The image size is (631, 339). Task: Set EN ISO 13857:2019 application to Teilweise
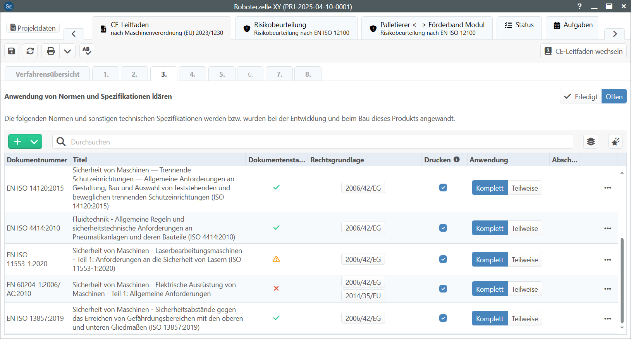tap(525, 318)
